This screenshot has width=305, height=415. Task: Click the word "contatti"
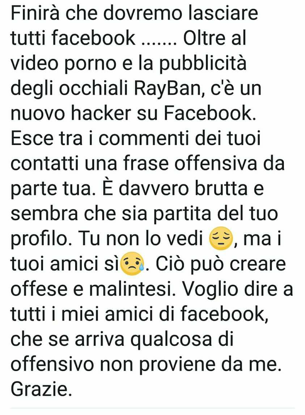(45, 164)
